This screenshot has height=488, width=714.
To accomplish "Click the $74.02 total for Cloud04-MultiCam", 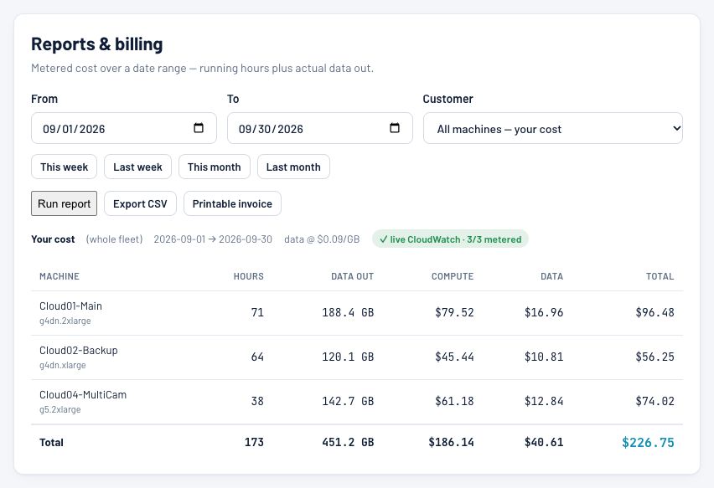I will tap(654, 401).
